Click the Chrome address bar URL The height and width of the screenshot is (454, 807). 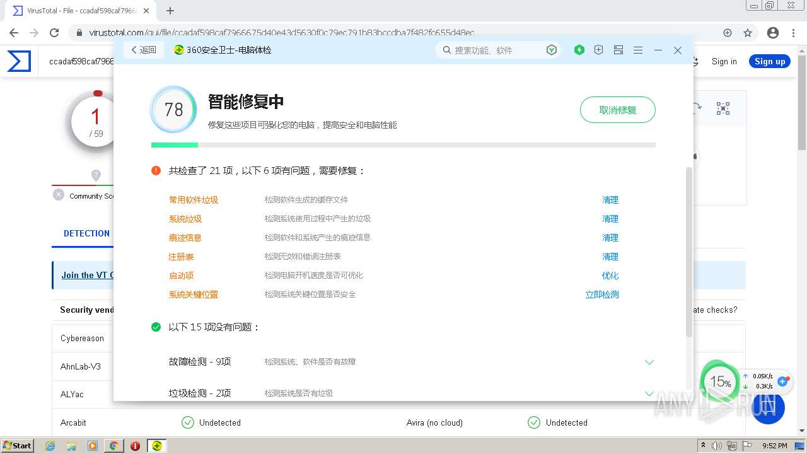pyautogui.click(x=282, y=33)
